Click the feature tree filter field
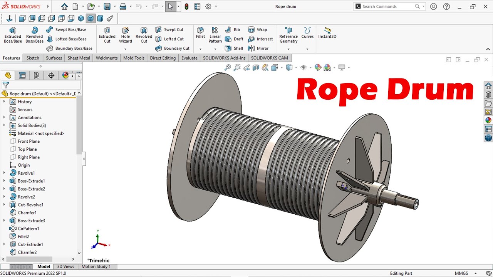The height and width of the screenshot is (277, 493). (x=40, y=85)
